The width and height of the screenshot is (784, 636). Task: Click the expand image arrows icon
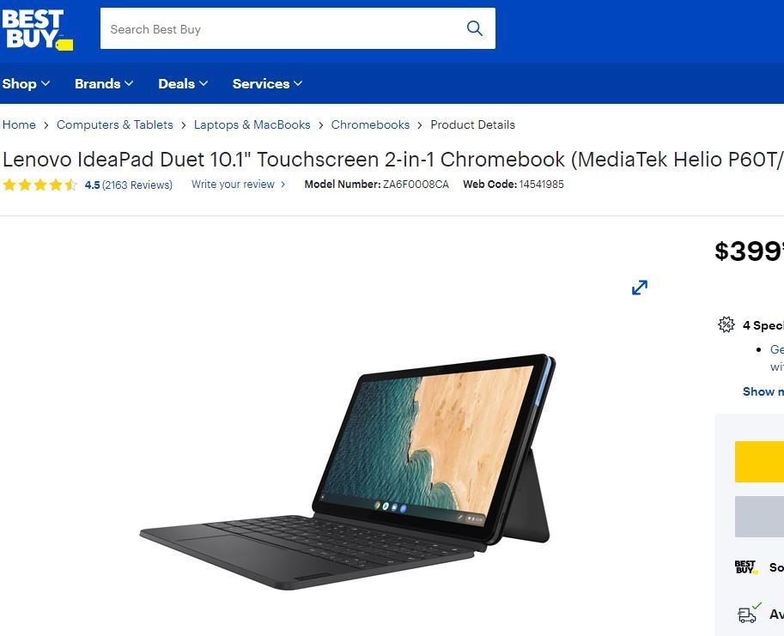click(640, 288)
